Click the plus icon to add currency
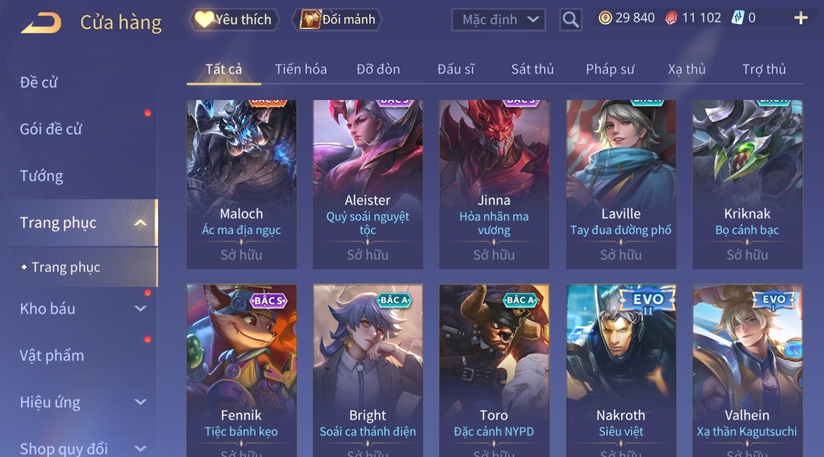 click(801, 18)
